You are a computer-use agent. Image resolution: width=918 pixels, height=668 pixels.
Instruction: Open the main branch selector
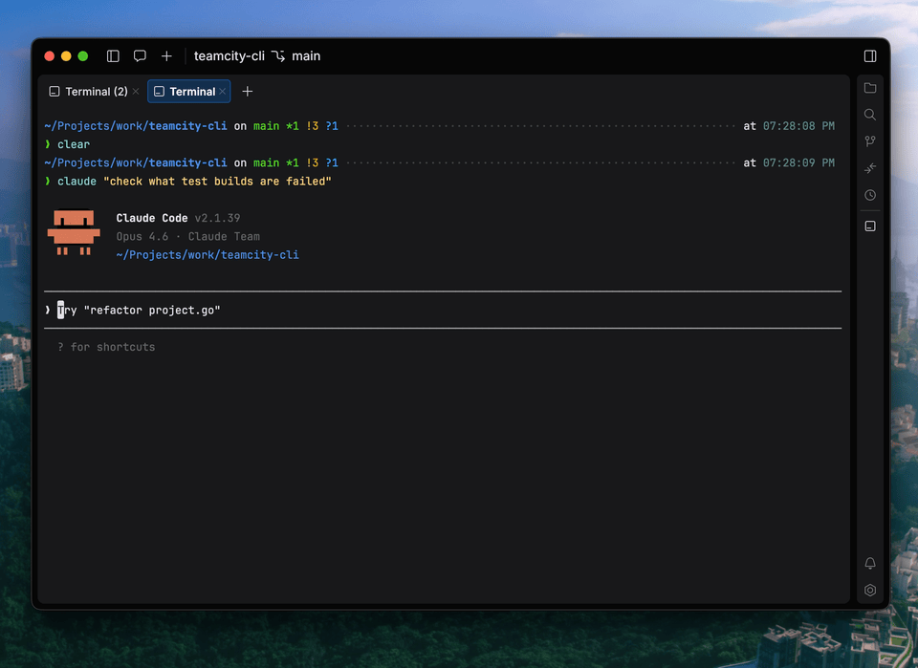pos(296,56)
